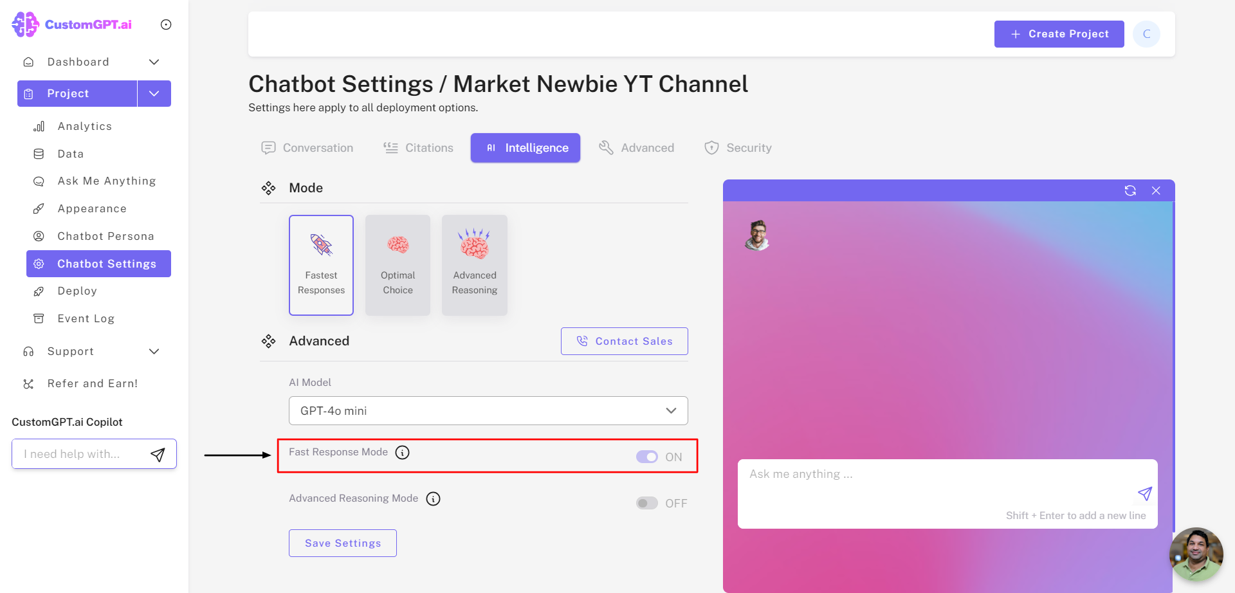
Task: Click the Deploy rocket icon
Action: tap(39, 291)
